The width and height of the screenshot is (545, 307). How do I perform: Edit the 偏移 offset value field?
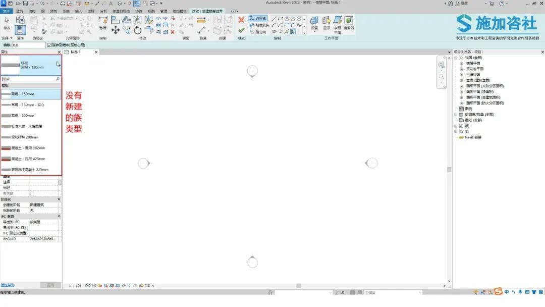(28, 45)
